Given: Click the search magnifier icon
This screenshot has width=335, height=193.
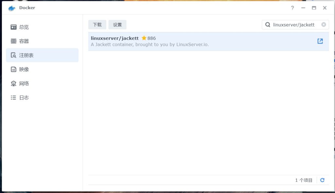Looking at the screenshot, I should tap(268, 25).
